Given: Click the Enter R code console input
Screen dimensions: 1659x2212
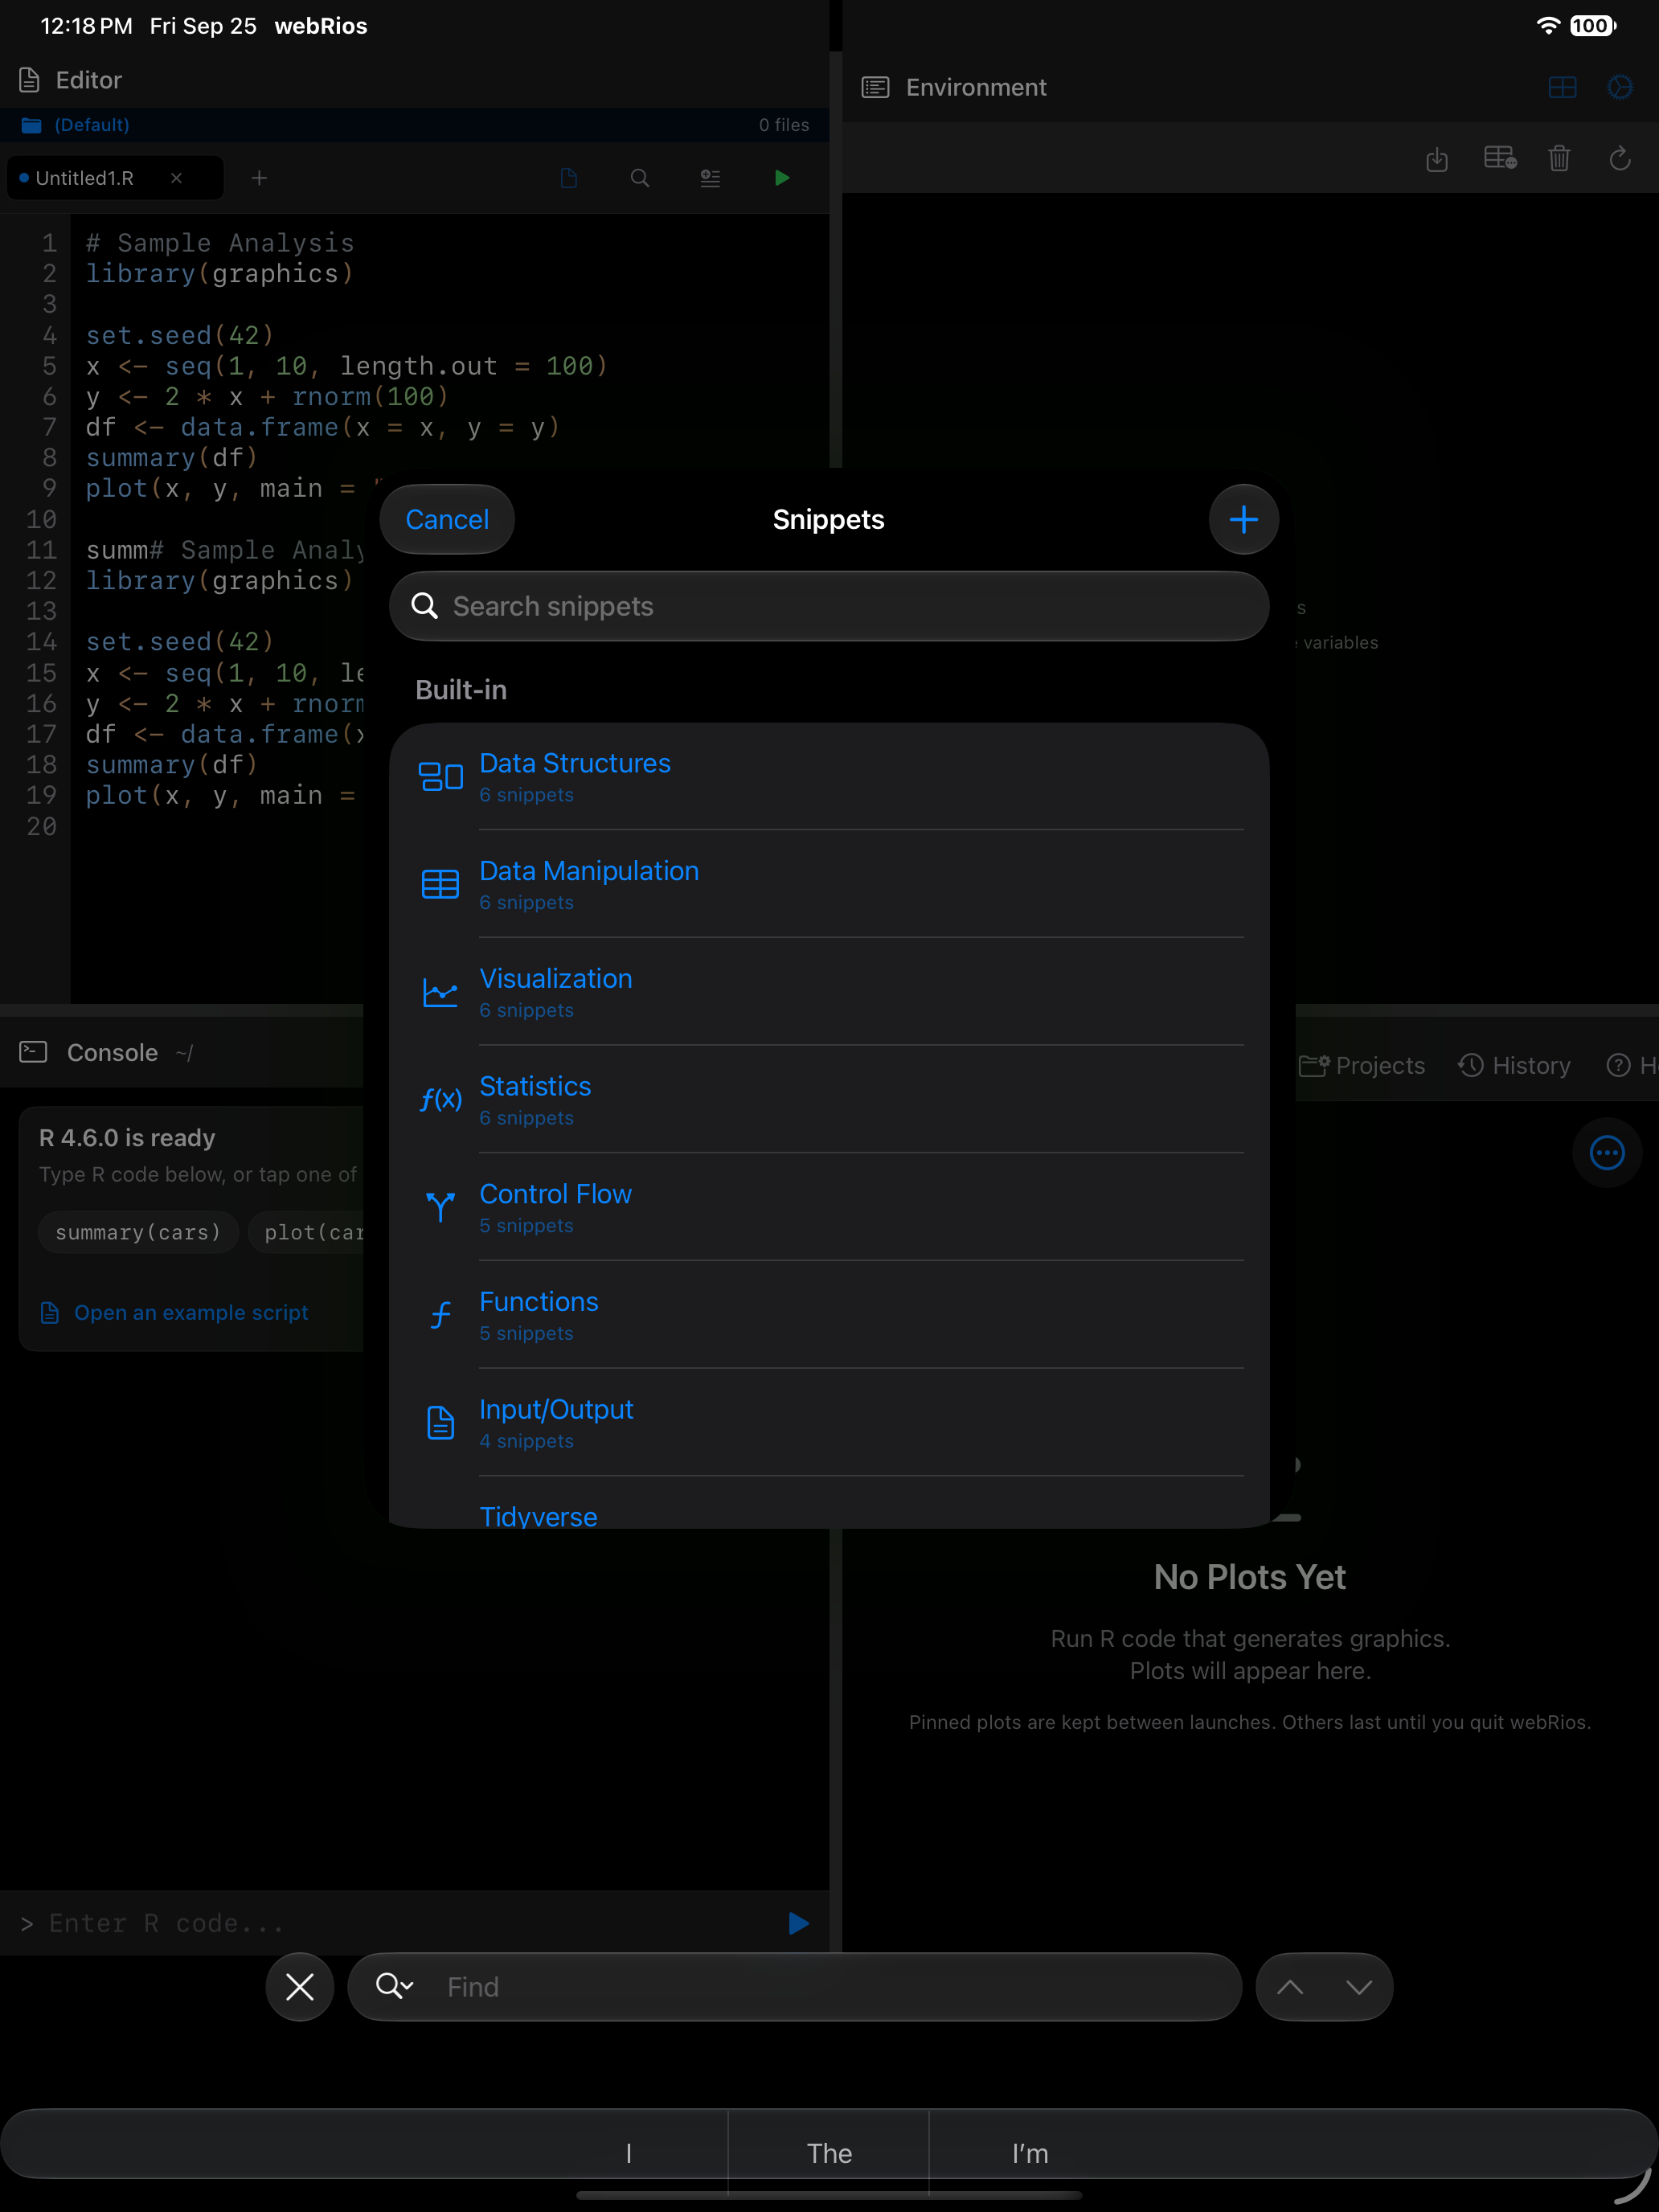Looking at the screenshot, I should 400,1923.
